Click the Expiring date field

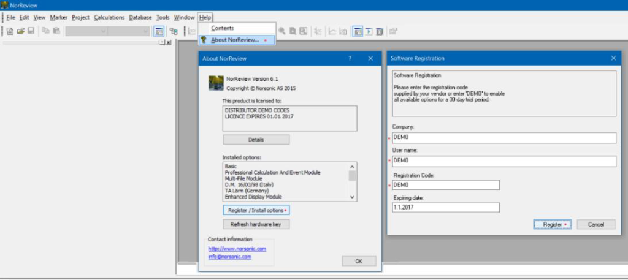click(x=446, y=208)
